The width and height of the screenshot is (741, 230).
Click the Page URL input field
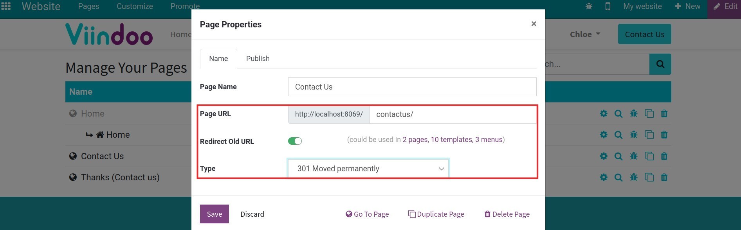(x=453, y=114)
